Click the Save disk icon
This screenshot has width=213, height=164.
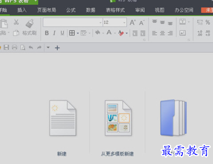pos(6,47)
